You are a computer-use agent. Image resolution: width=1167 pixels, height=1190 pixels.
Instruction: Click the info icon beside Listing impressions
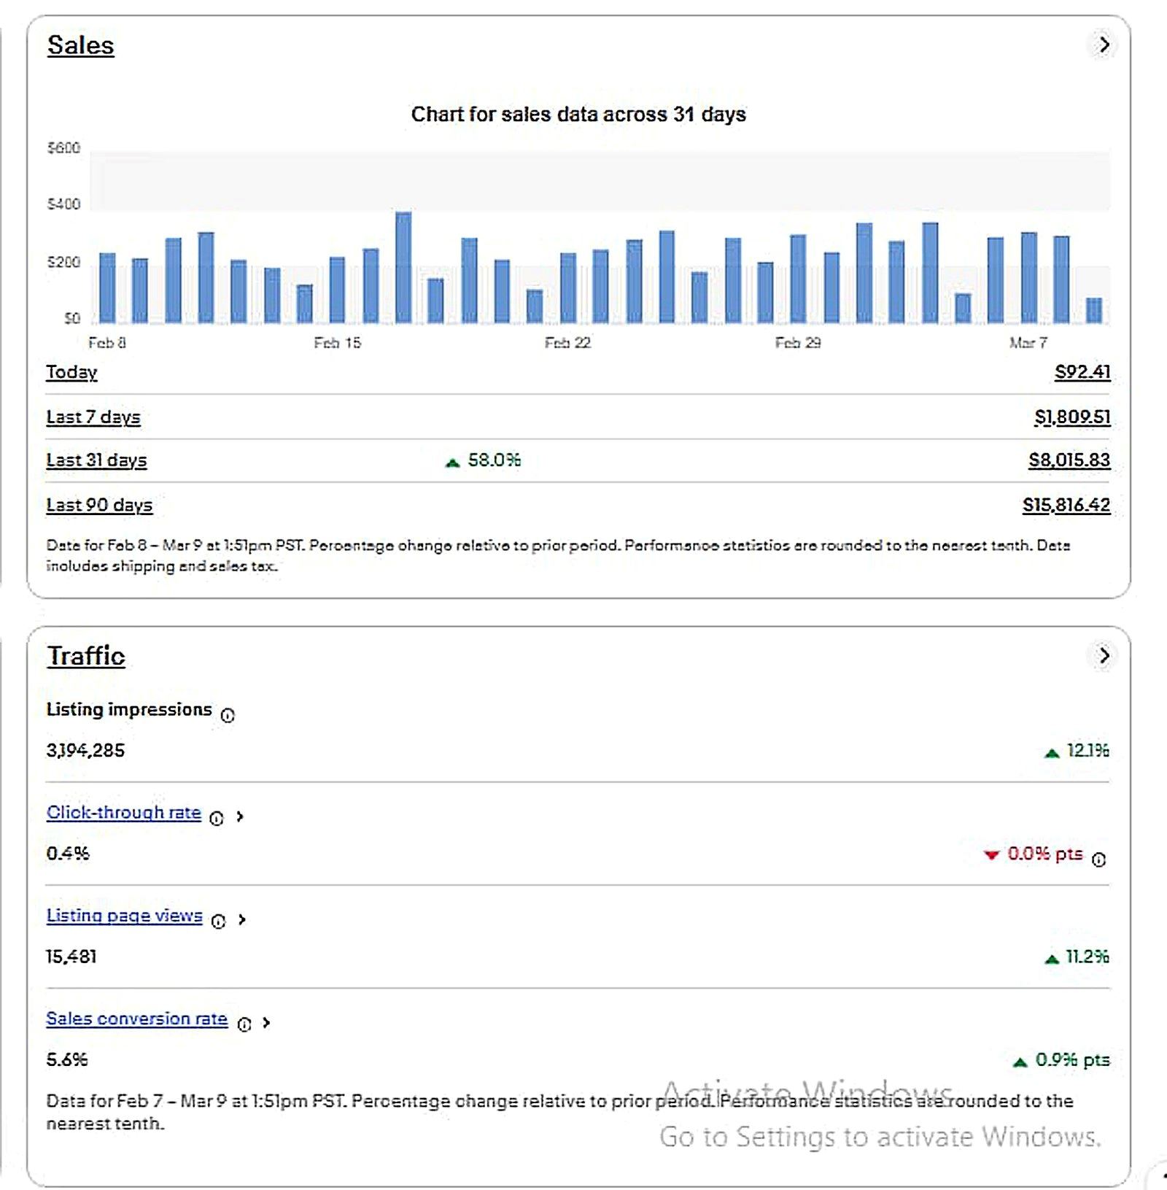pos(228,716)
